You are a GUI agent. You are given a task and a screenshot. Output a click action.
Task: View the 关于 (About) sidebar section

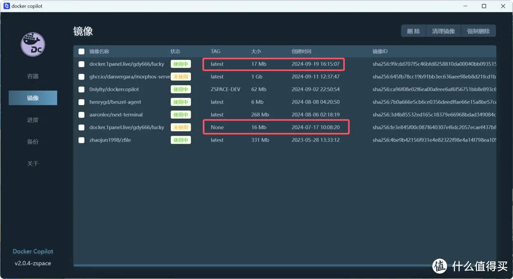click(32, 163)
